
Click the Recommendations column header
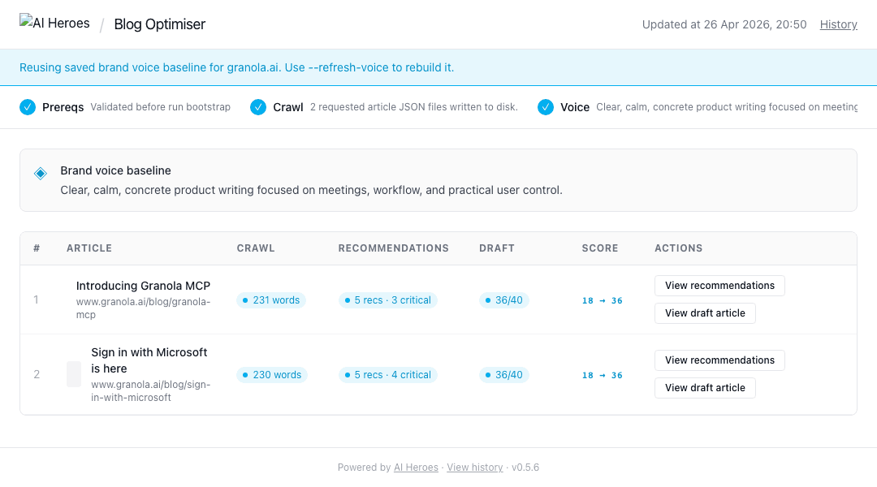coord(393,248)
